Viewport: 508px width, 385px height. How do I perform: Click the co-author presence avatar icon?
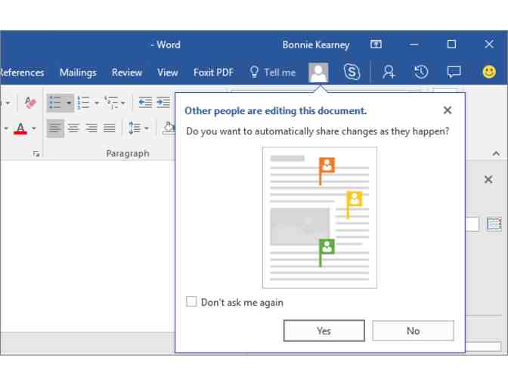318,72
